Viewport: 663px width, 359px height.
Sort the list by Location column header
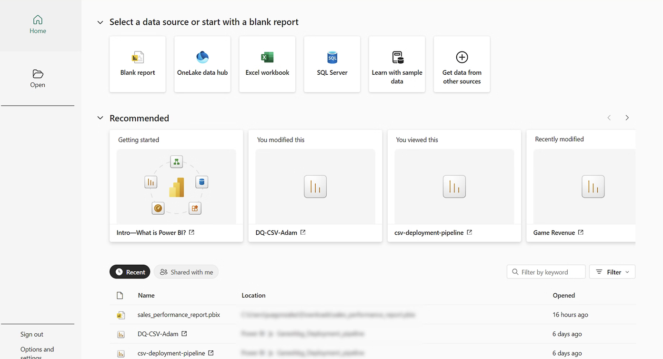pos(253,295)
